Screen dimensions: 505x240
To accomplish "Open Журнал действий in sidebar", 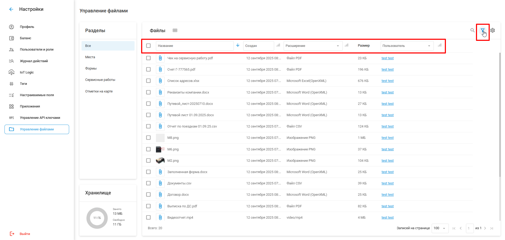I will click(x=34, y=61).
